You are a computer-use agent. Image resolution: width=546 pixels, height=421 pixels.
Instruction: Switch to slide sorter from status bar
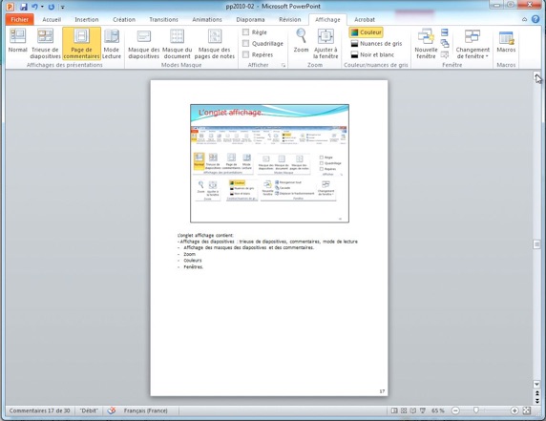point(404,410)
